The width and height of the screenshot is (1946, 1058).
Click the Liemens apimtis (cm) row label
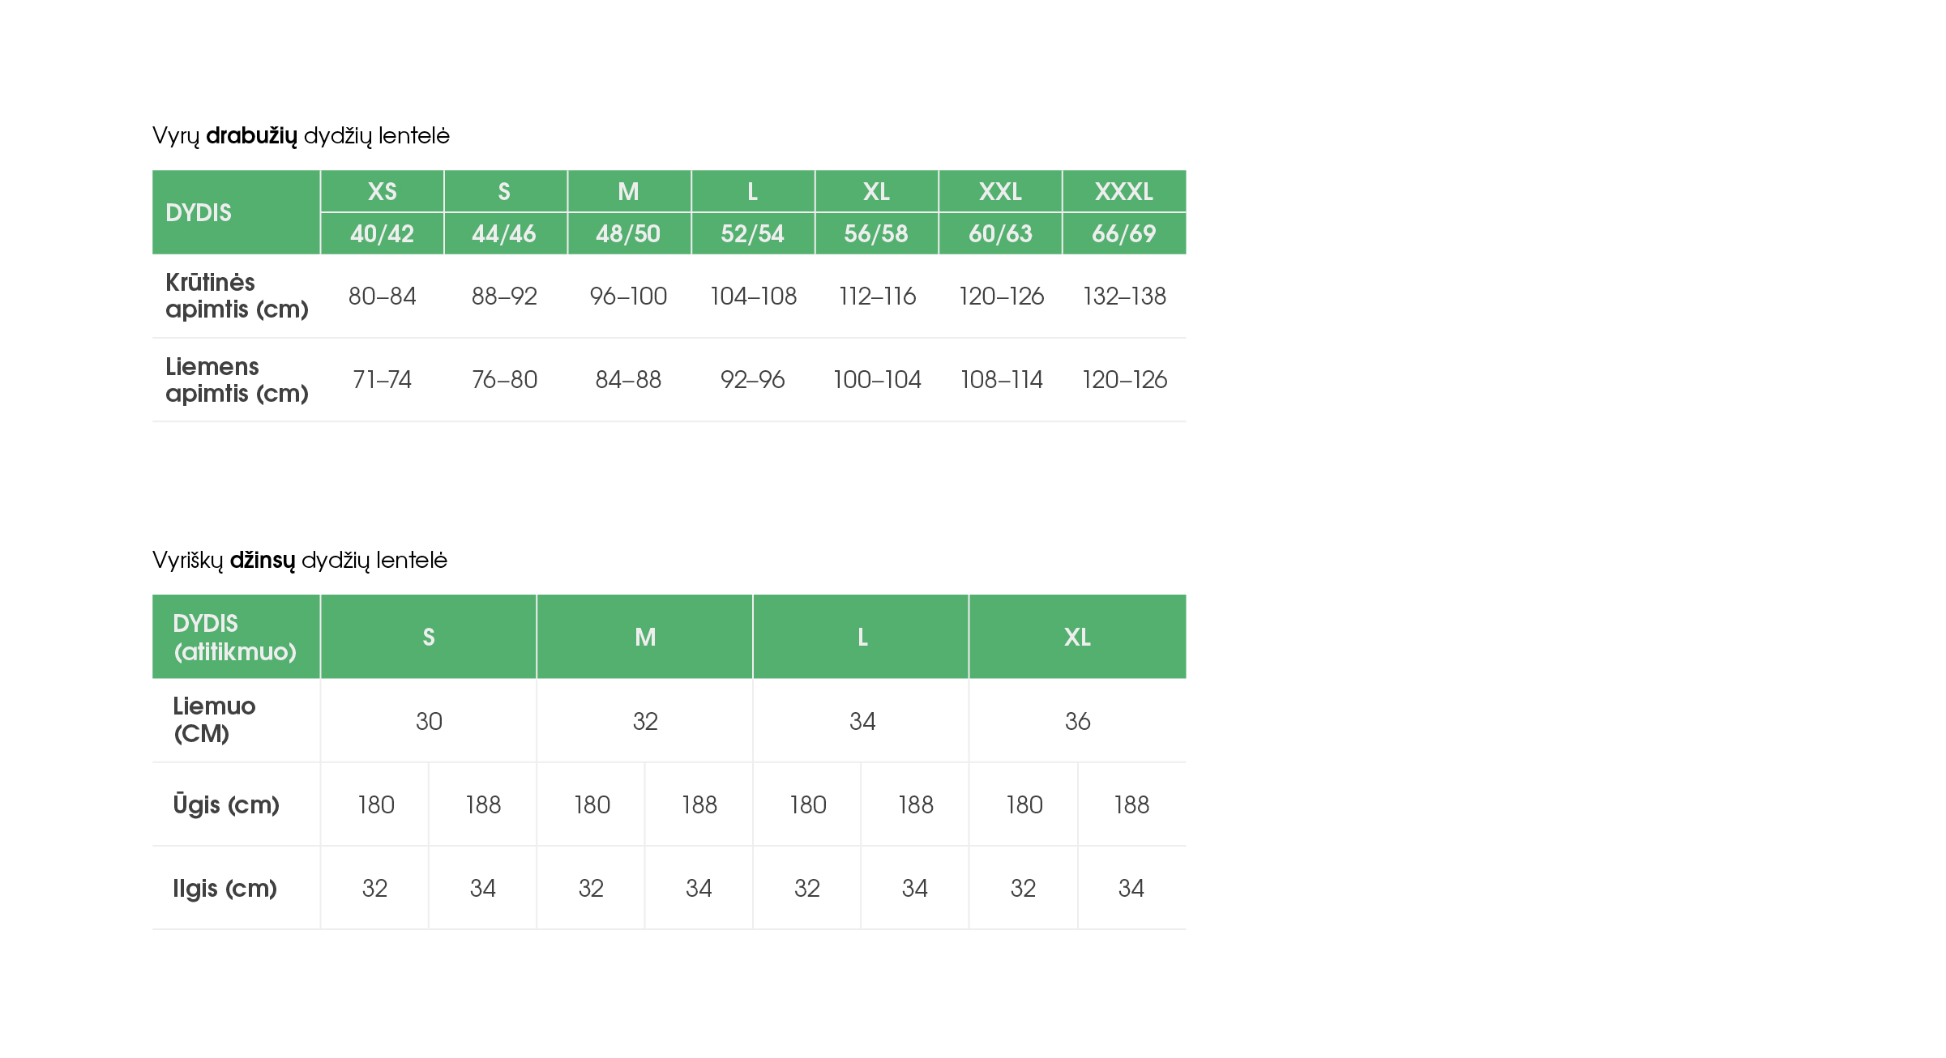[237, 380]
